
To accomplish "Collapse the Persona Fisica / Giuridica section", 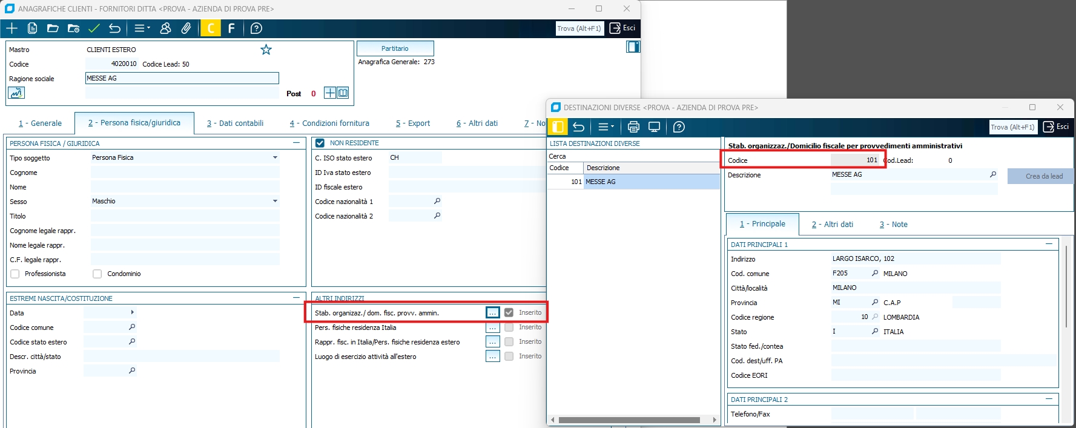I will pyautogui.click(x=296, y=143).
